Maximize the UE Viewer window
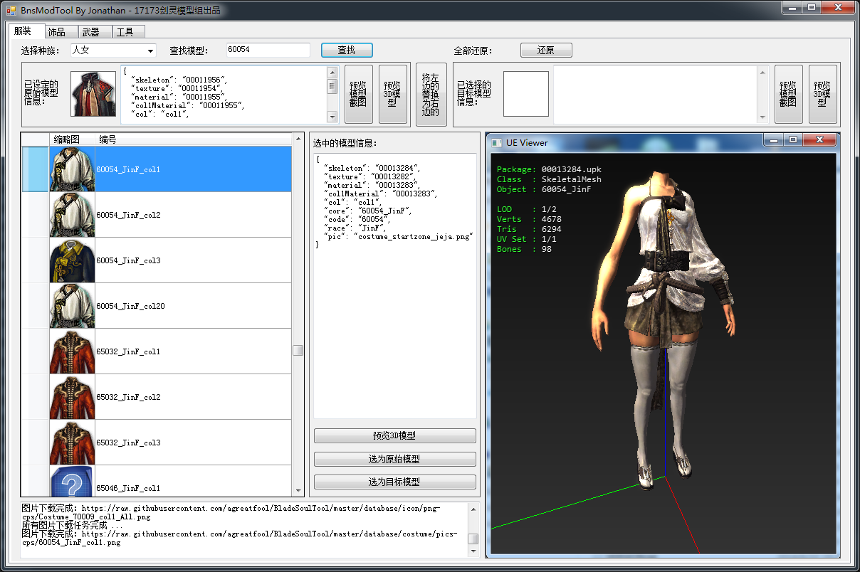 tap(793, 140)
